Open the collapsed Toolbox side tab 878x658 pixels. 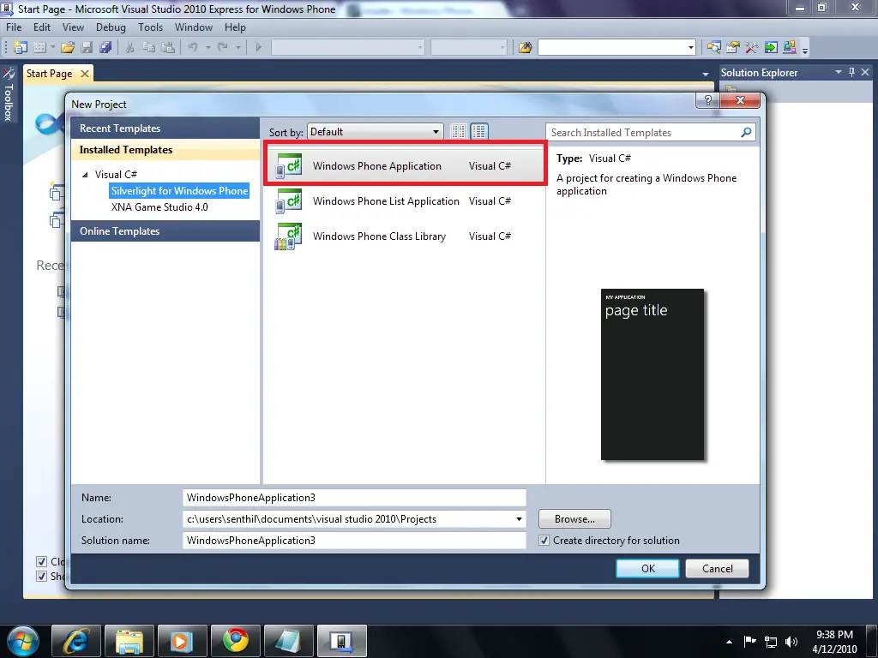click(9, 94)
